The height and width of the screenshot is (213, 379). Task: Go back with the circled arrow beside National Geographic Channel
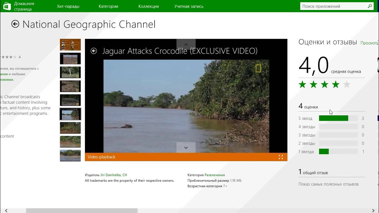pos(15,24)
